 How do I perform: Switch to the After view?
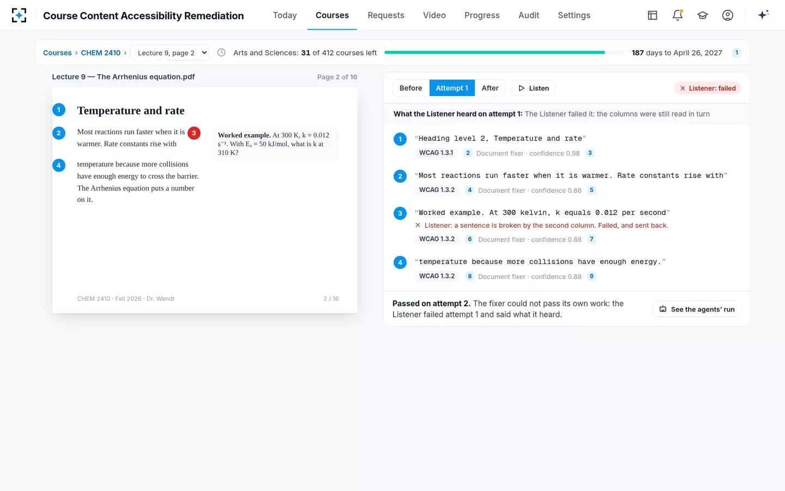click(490, 88)
